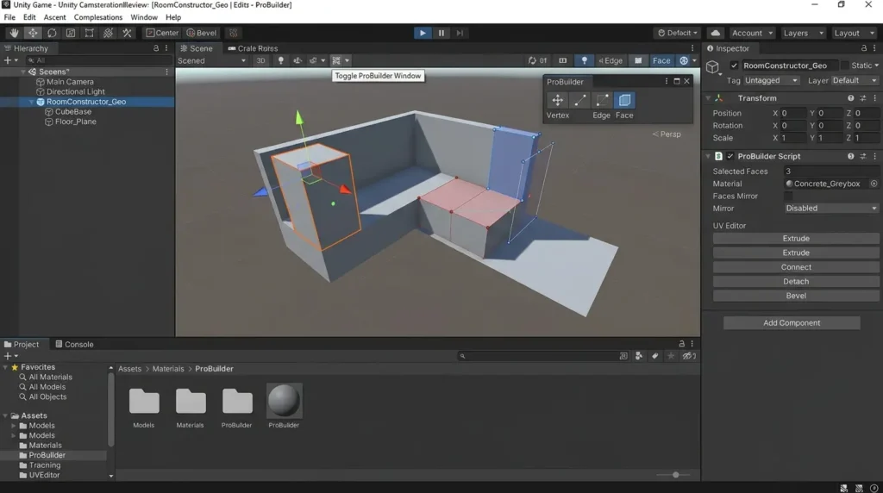The image size is (883, 493).
Task: Click the Bevel button in the Inspector
Action: tap(796, 296)
